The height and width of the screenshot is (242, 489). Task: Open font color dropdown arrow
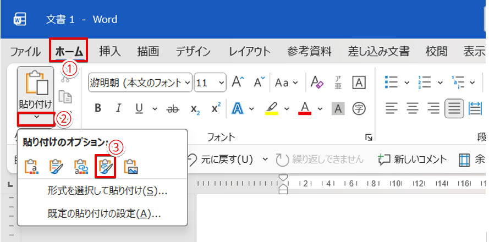pos(320,109)
